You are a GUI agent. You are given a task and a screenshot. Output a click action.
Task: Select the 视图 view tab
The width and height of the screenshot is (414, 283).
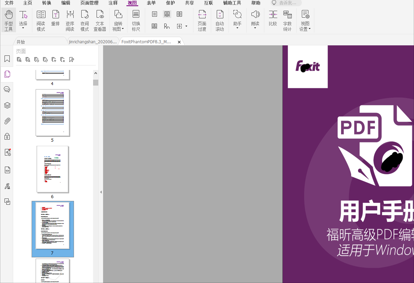132,3
